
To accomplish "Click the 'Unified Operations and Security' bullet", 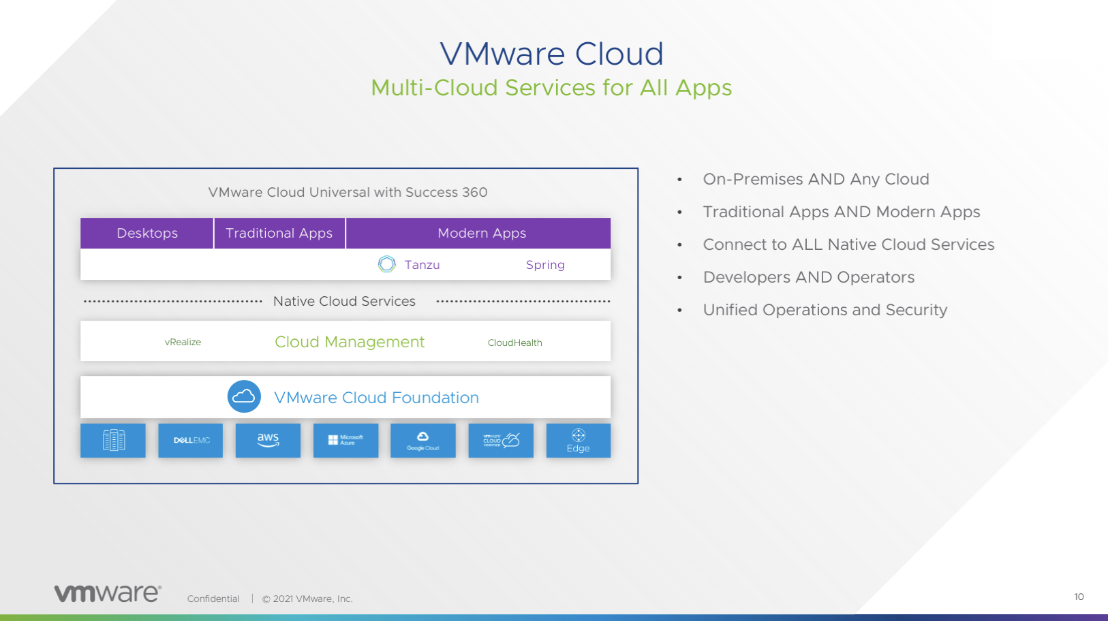I will coord(825,310).
